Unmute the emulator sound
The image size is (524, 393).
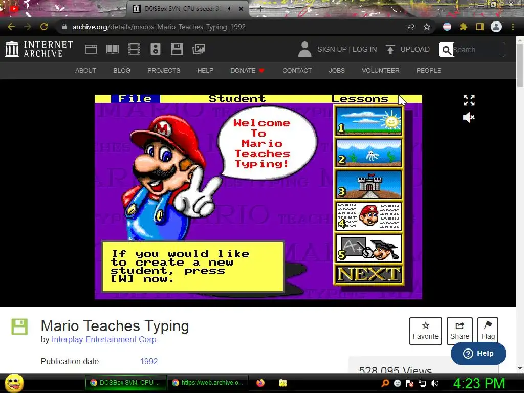pyautogui.click(x=469, y=117)
